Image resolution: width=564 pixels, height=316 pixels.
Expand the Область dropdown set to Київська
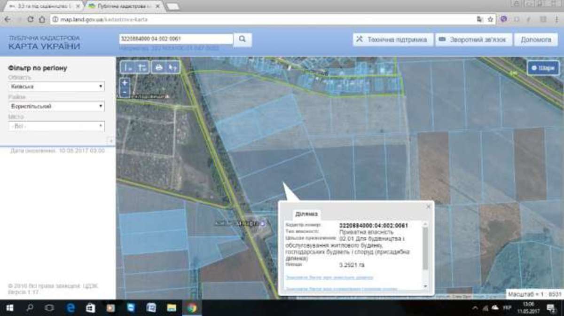(56, 87)
